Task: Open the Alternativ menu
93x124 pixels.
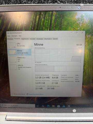Action: click(14, 36)
